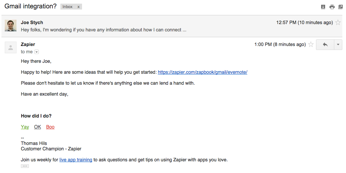Click the OK rating link
This screenshot has width=346, height=173.
point(37,127)
